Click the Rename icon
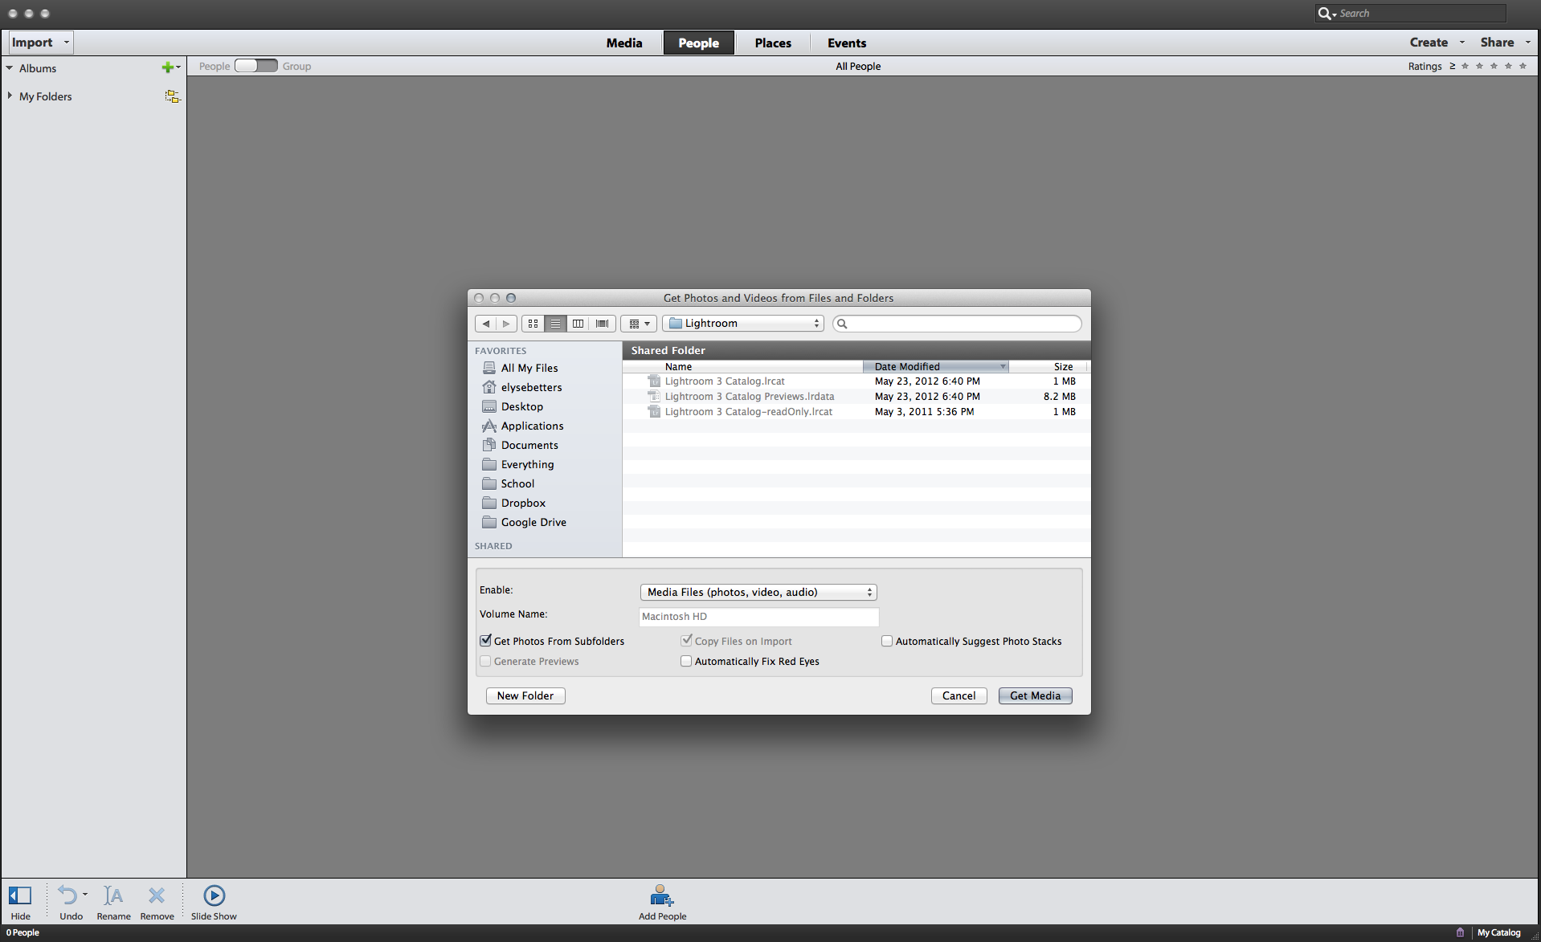 pos(113,895)
